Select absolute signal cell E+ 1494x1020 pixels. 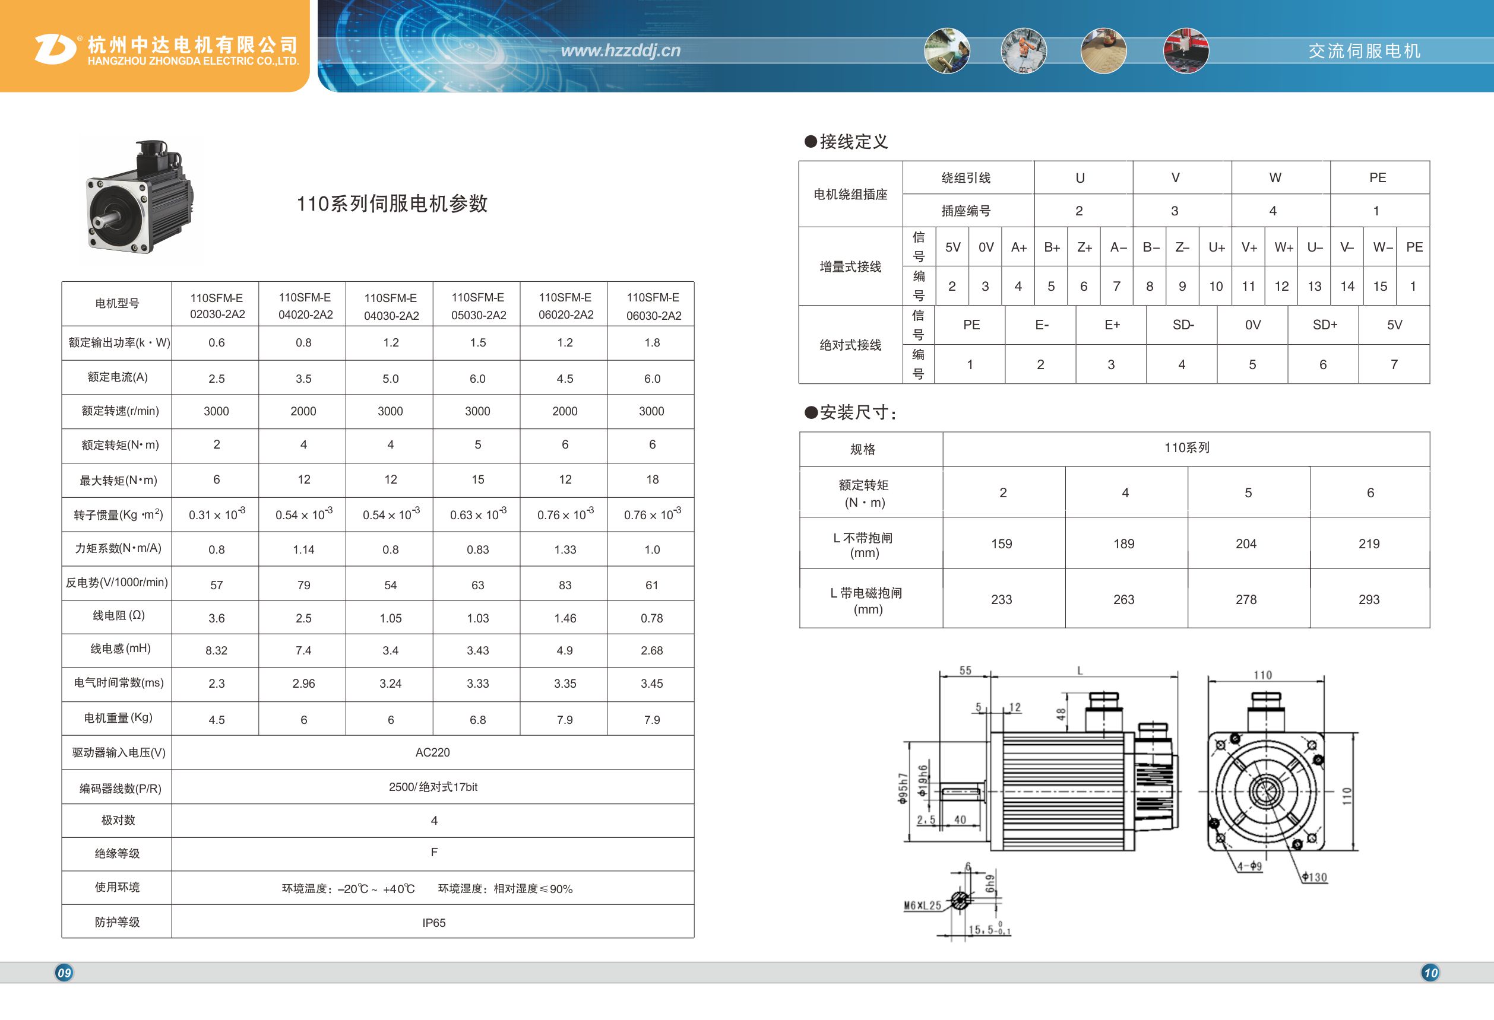pos(1112,325)
